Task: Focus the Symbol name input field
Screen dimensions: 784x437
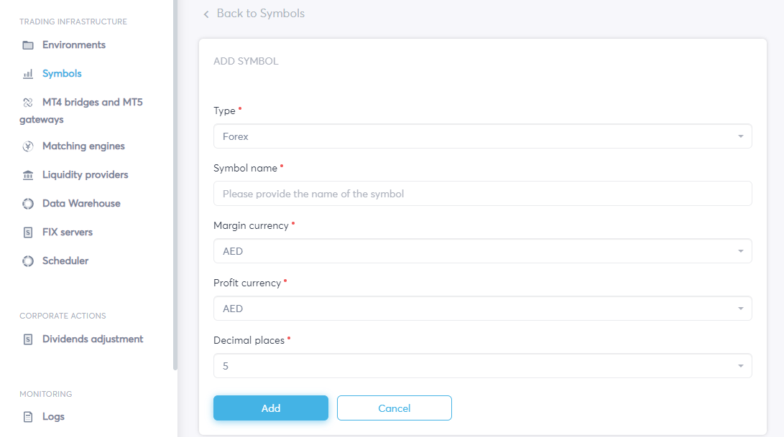Action: [482, 194]
